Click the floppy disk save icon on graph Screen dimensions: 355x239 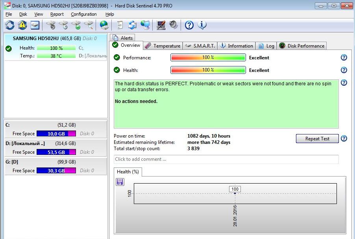[x=120, y=182]
